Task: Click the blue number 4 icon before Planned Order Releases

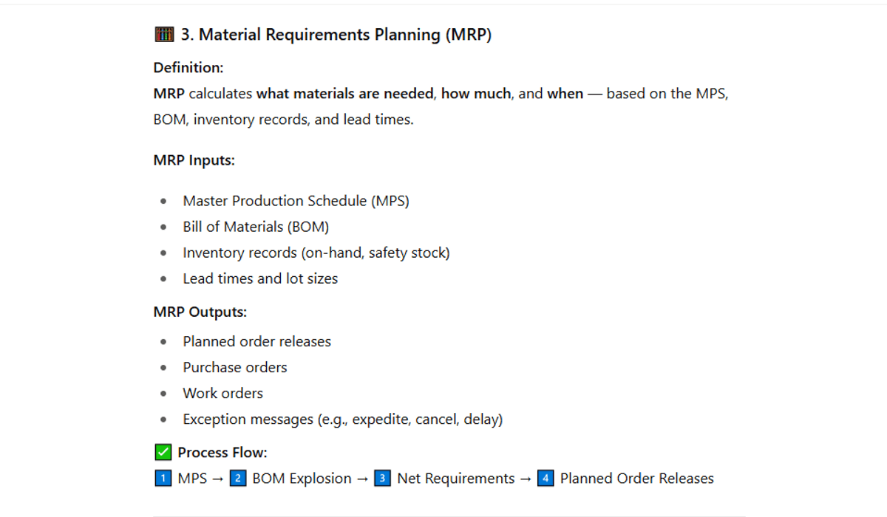Action: 546,479
